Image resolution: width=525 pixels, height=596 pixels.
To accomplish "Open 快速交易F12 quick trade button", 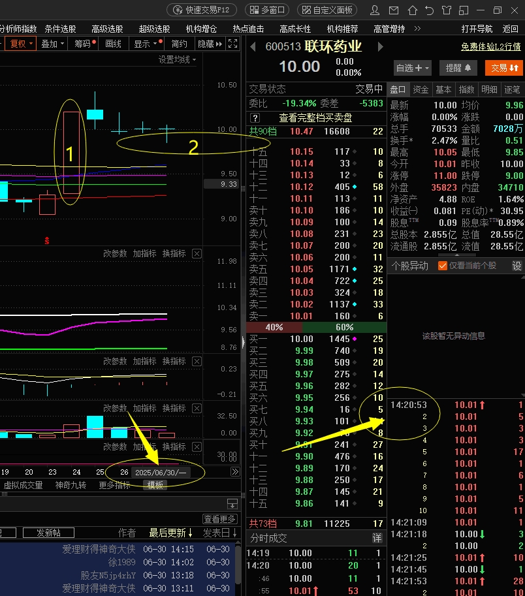I will point(202,10).
